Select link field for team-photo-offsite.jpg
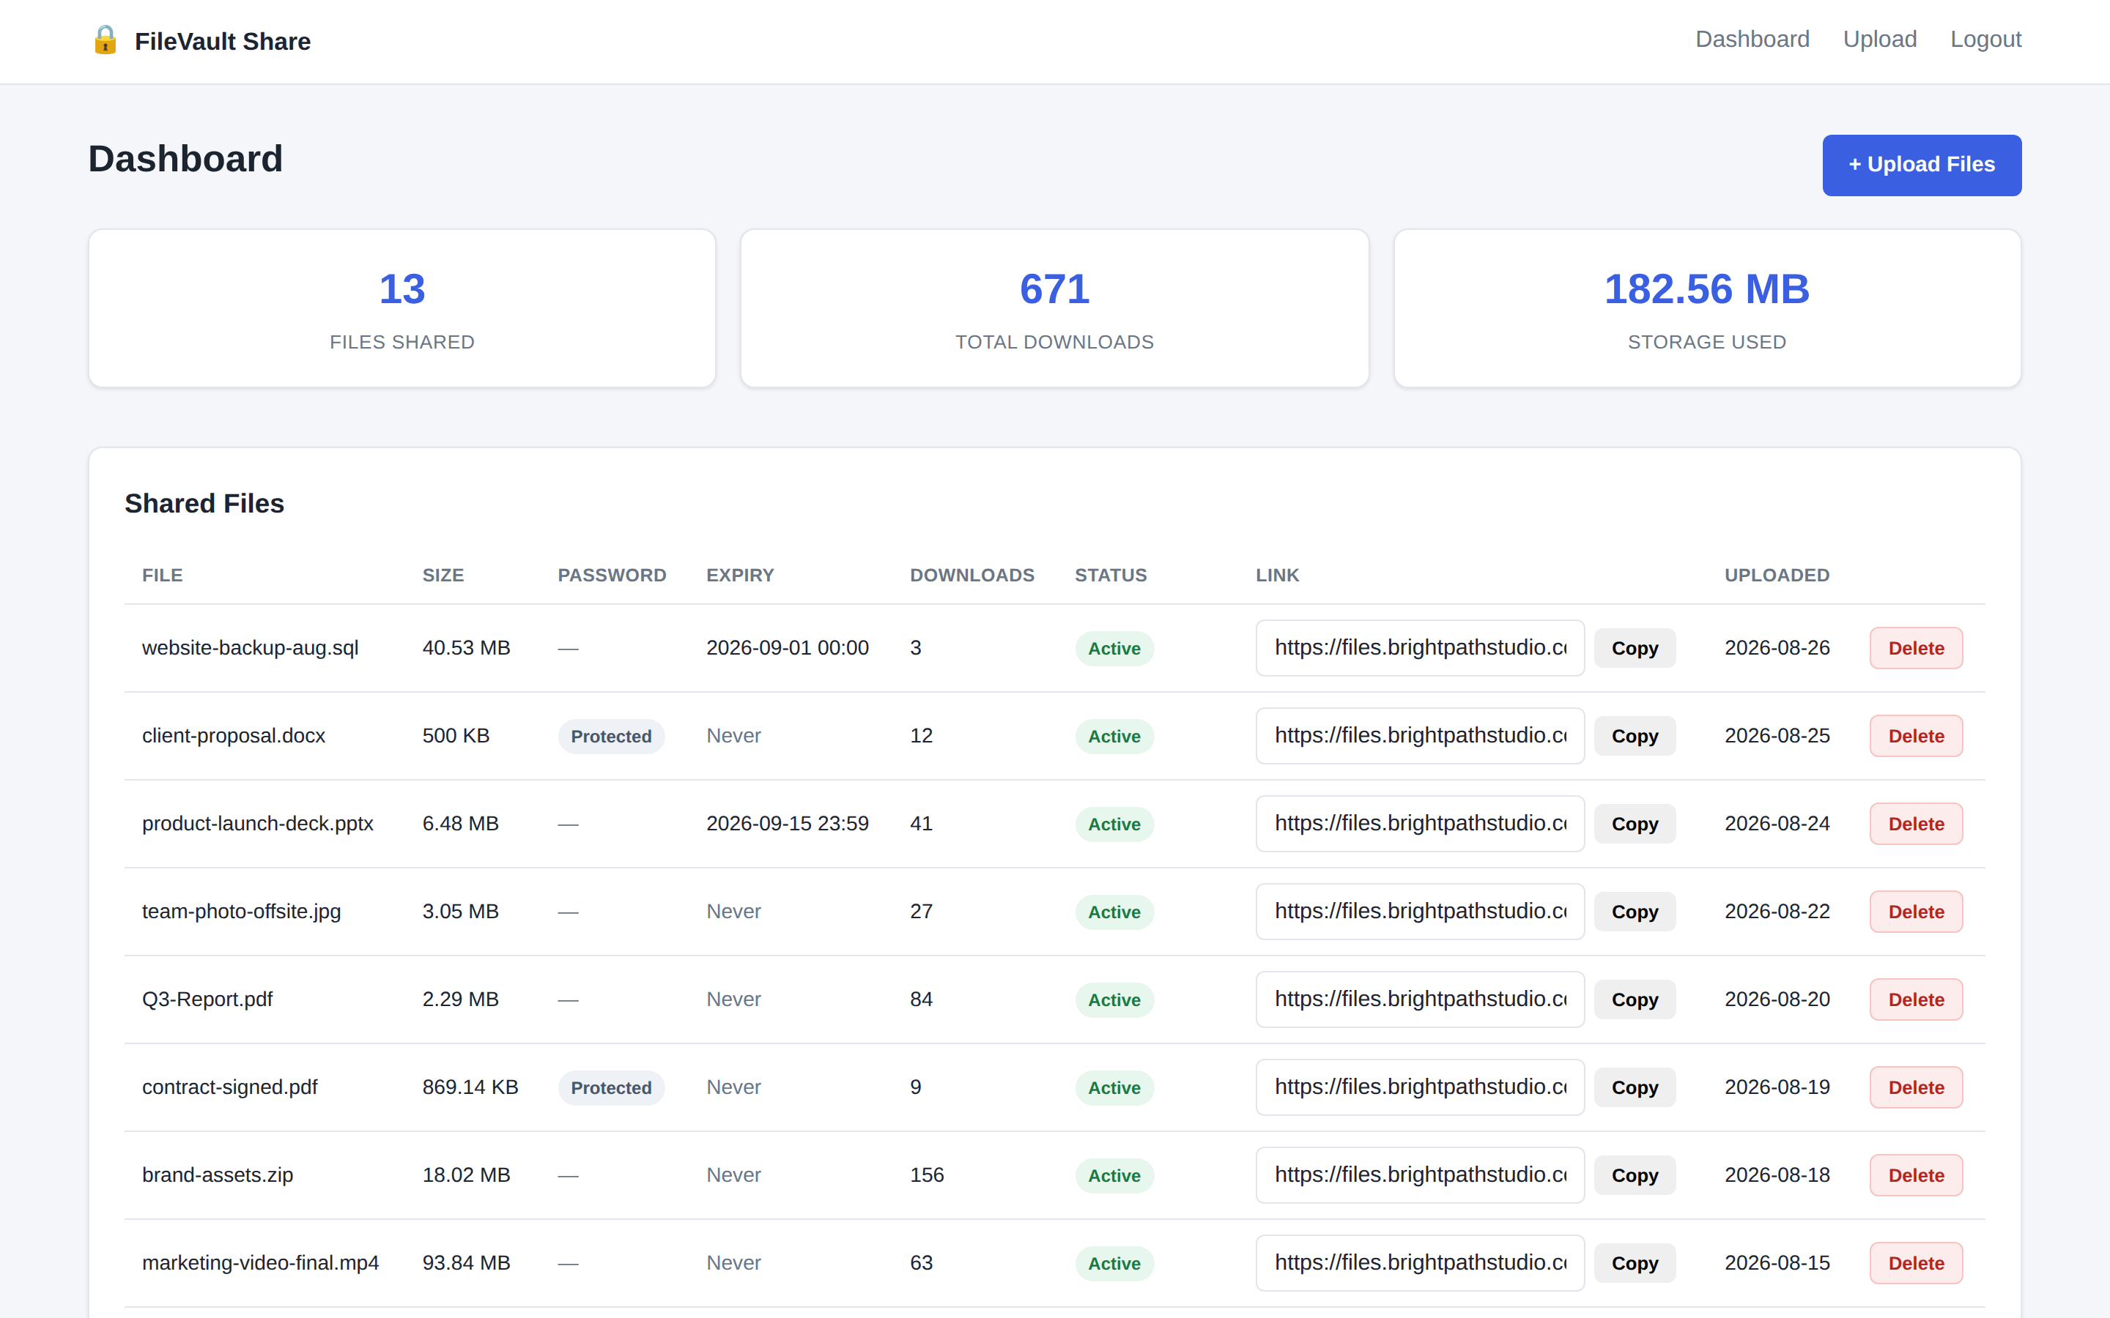 point(1419,912)
